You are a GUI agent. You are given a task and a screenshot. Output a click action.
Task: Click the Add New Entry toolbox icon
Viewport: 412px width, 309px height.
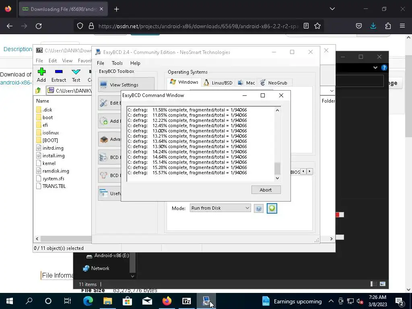103,121
